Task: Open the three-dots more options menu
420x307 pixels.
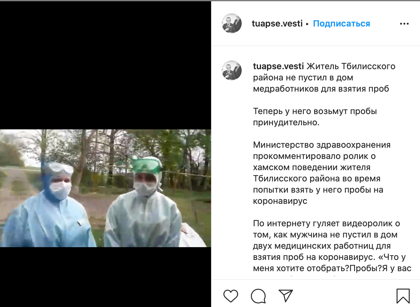Action: coord(404,24)
